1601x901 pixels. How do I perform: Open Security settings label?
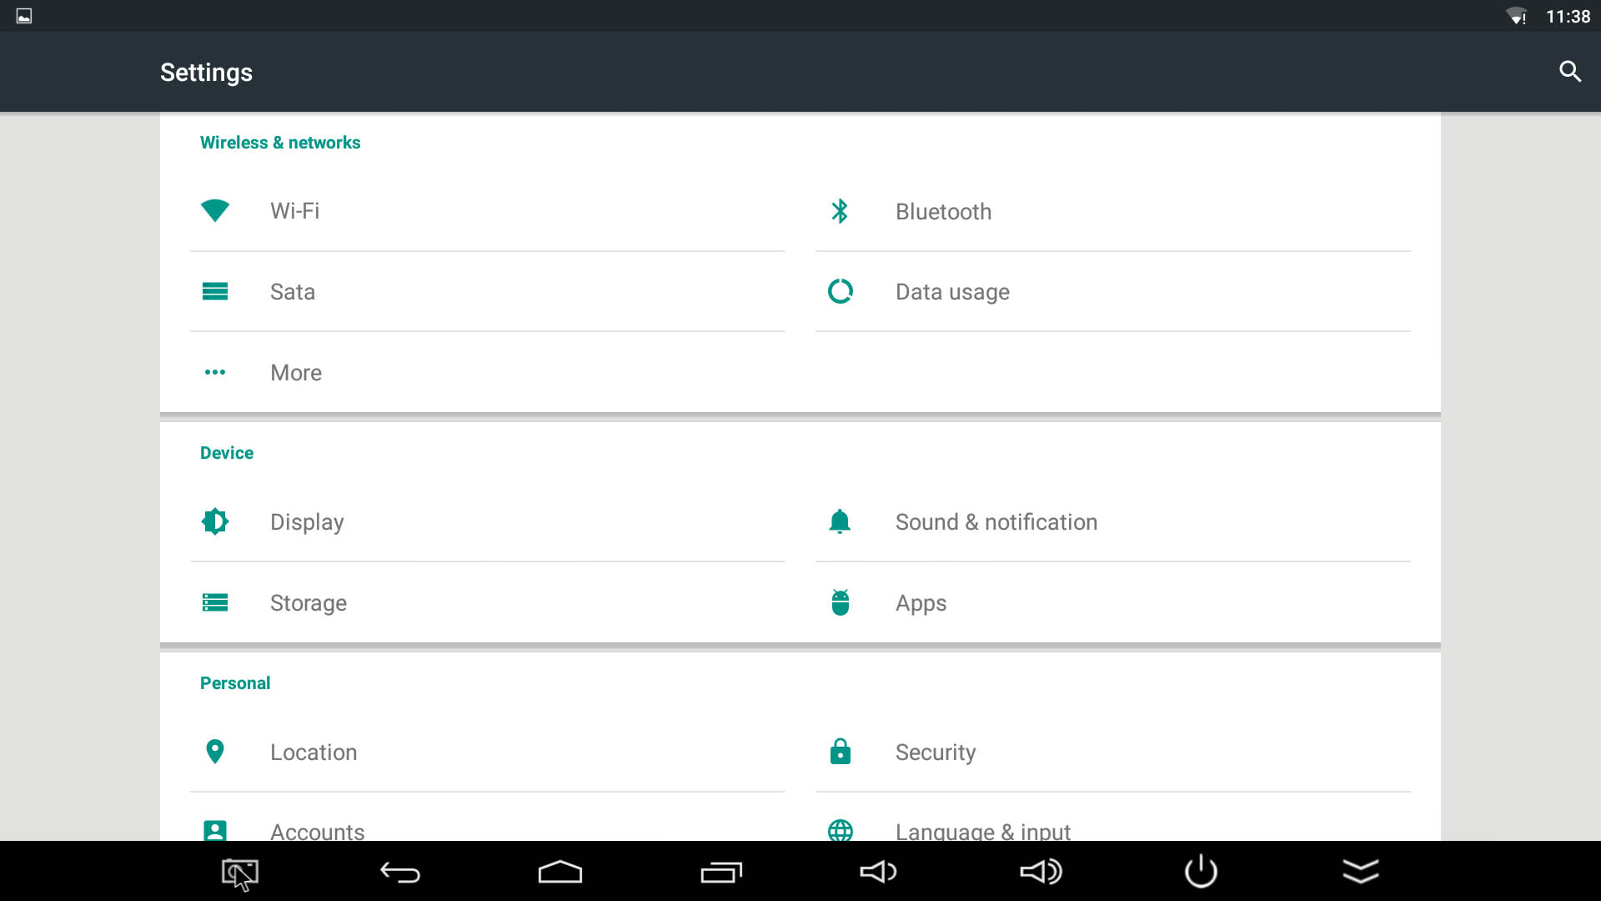tap(936, 753)
